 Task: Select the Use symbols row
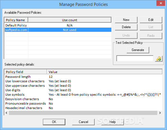point(83,95)
